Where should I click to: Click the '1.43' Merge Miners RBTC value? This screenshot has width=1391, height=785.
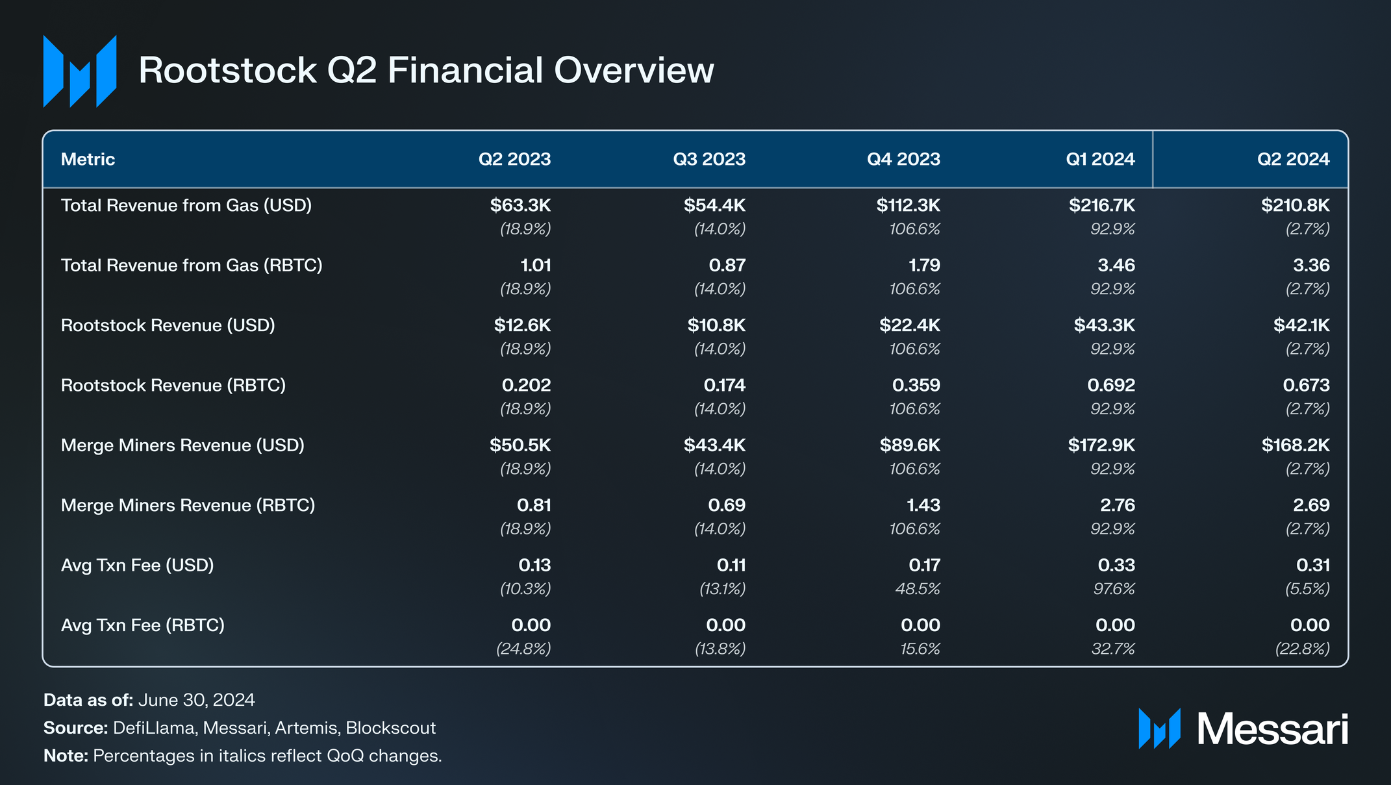[923, 505]
